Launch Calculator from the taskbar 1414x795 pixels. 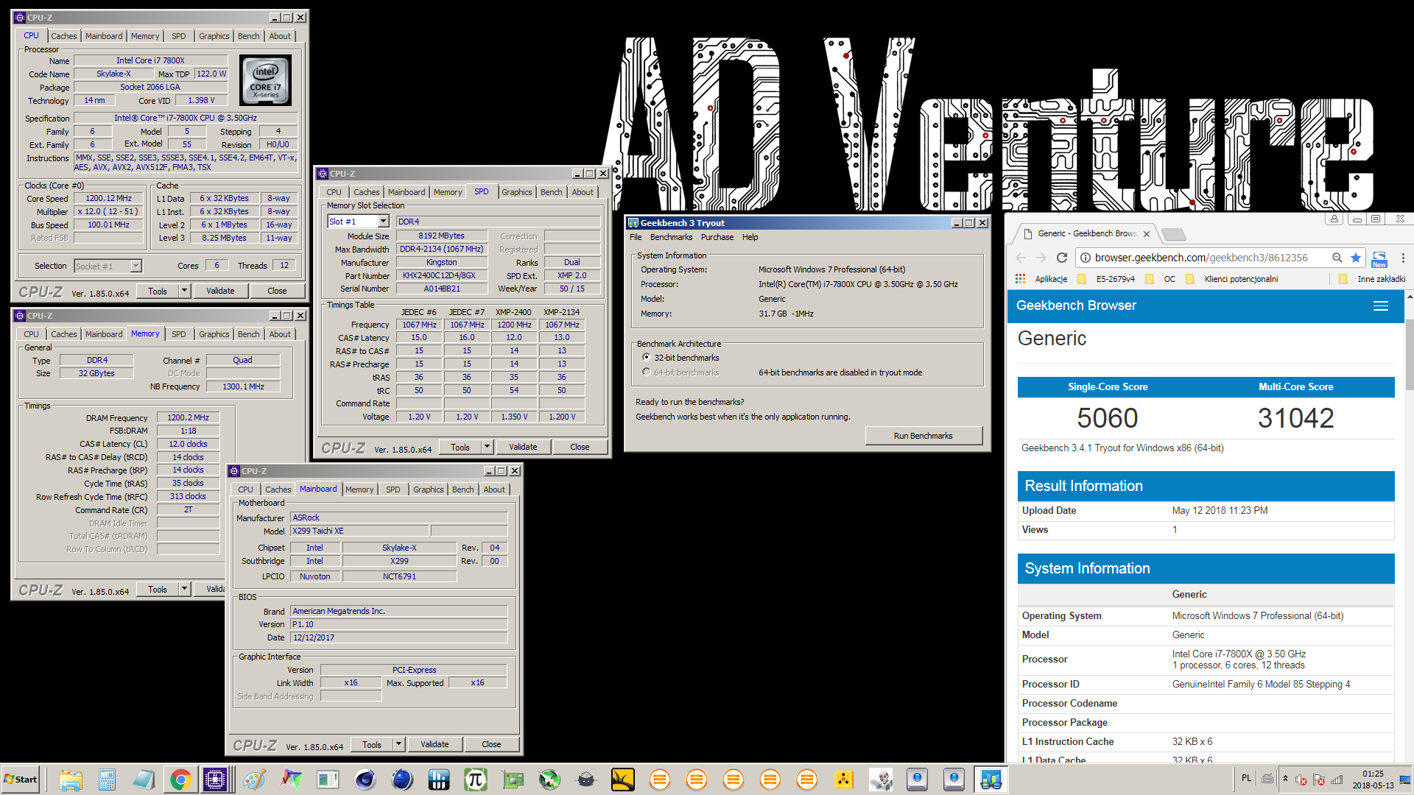[107, 780]
